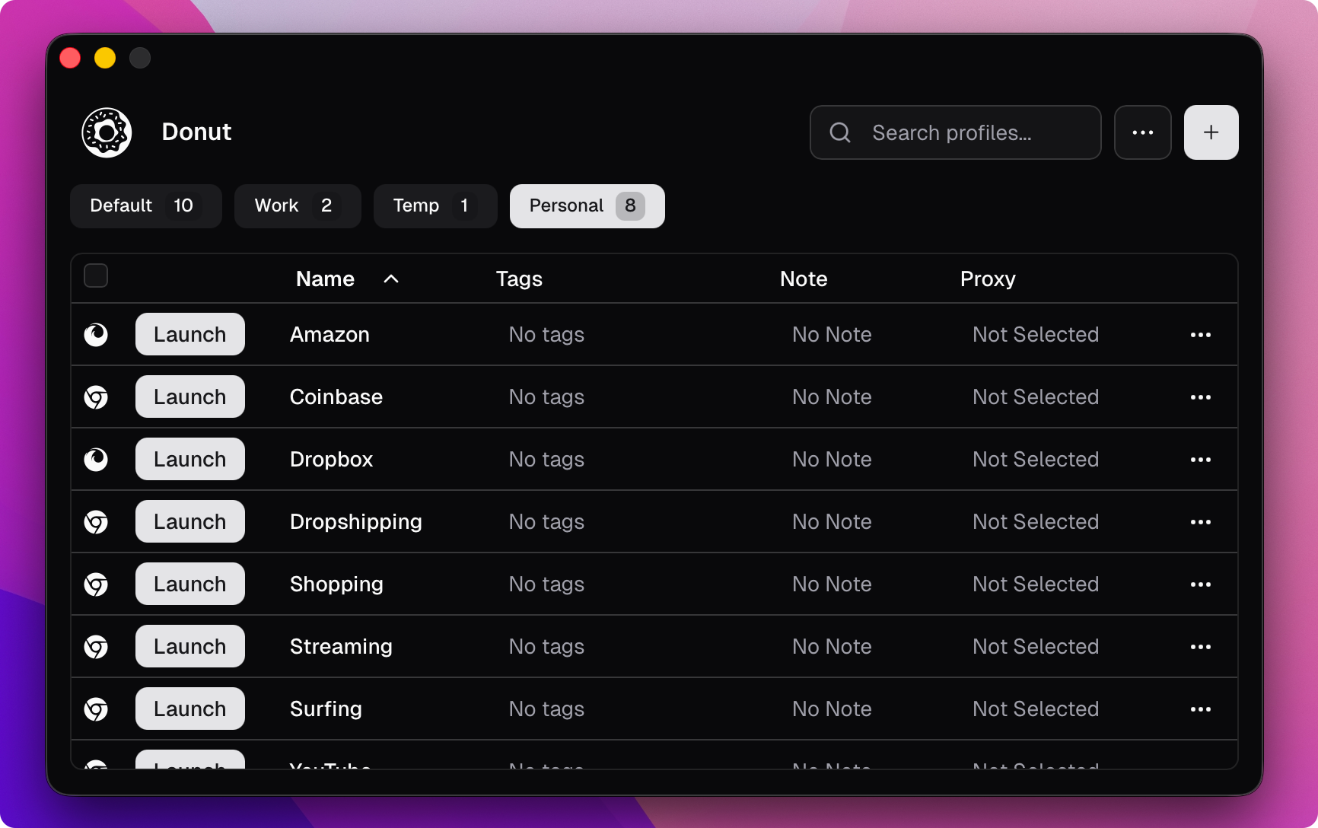The image size is (1318, 828).
Task: Launch the Amazon profile
Action: (x=189, y=334)
